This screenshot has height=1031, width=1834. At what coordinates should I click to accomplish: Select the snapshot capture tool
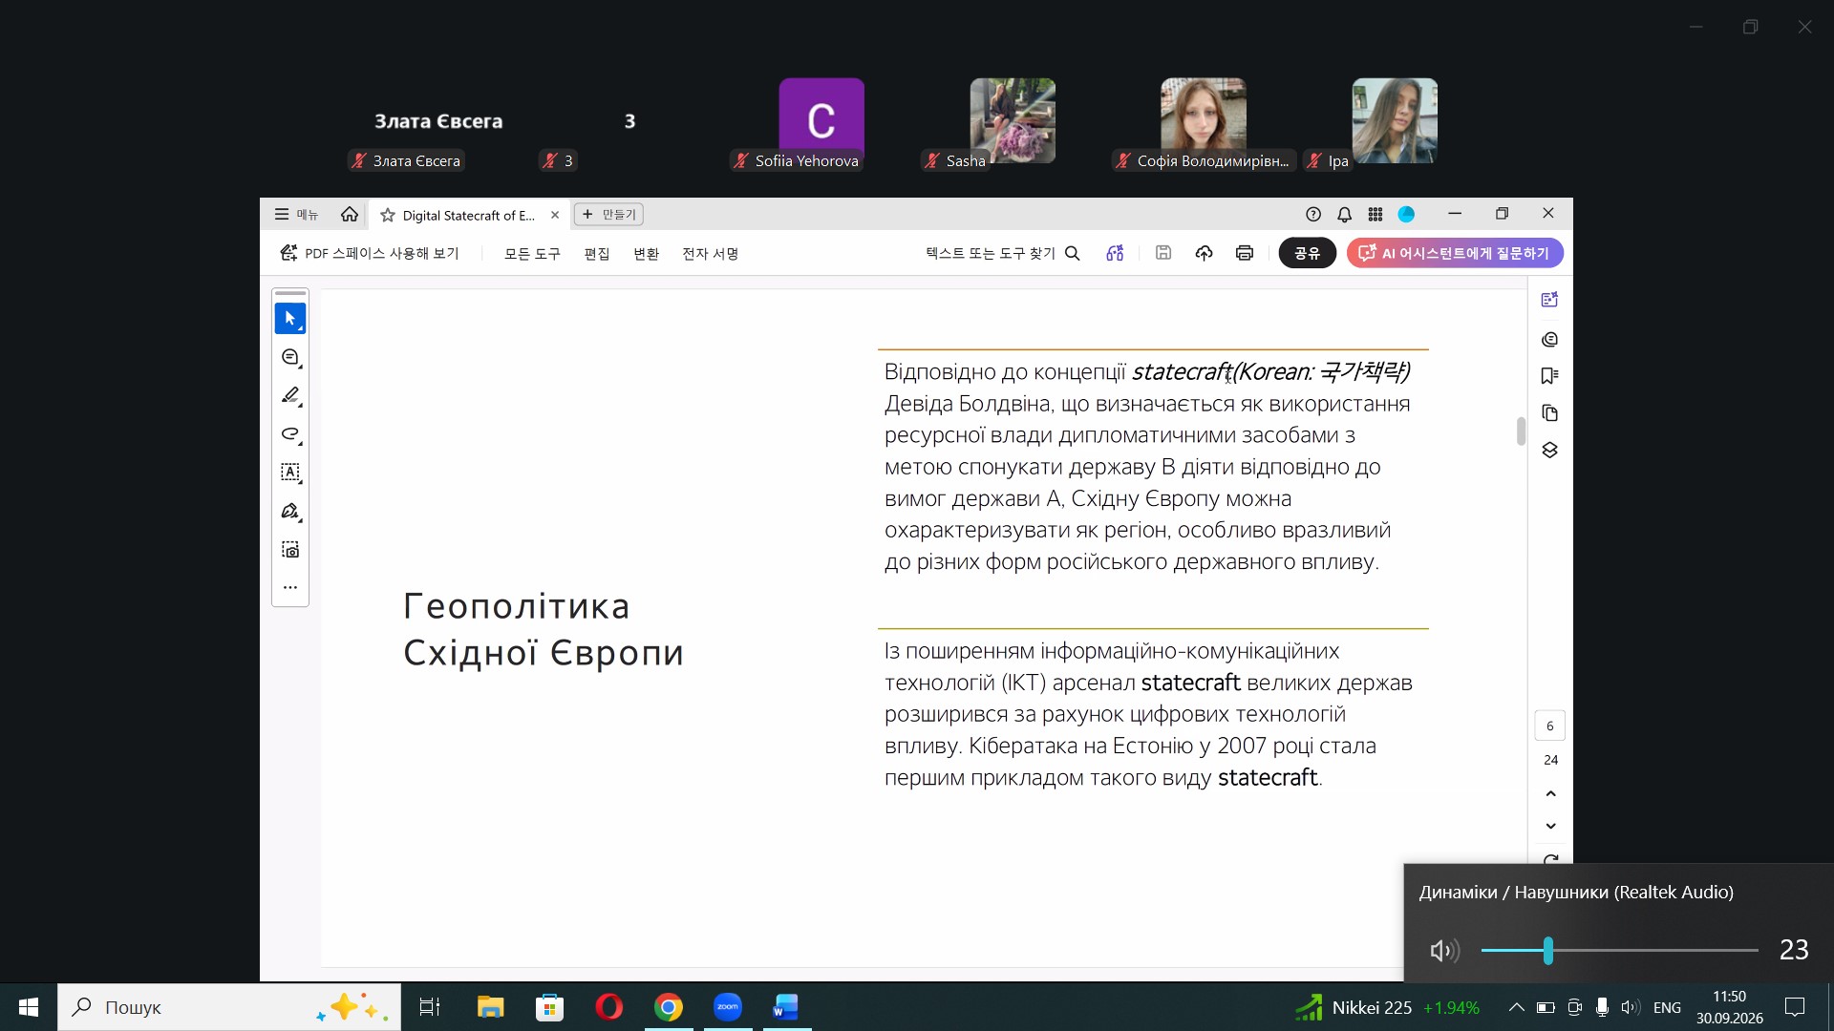pyautogui.click(x=290, y=550)
